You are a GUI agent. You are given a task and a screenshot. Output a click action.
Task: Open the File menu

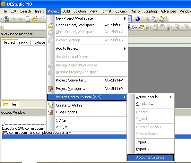pos(4,11)
